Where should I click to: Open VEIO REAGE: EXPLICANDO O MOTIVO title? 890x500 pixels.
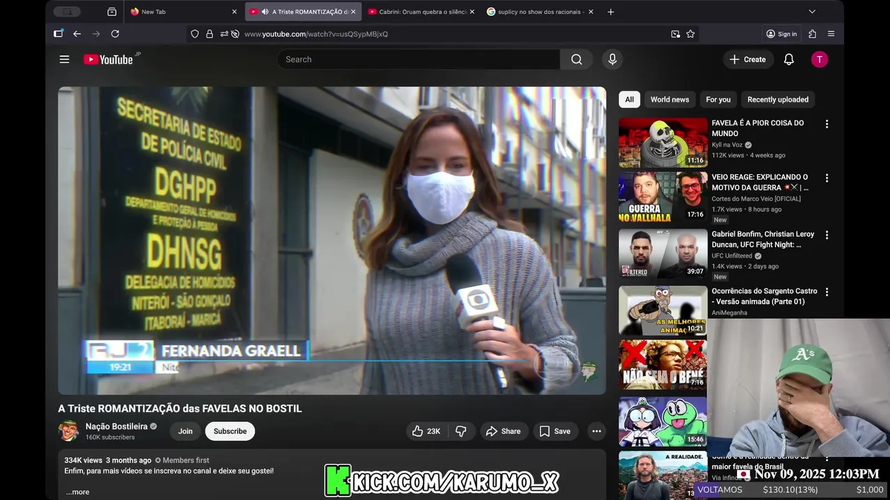tap(760, 183)
